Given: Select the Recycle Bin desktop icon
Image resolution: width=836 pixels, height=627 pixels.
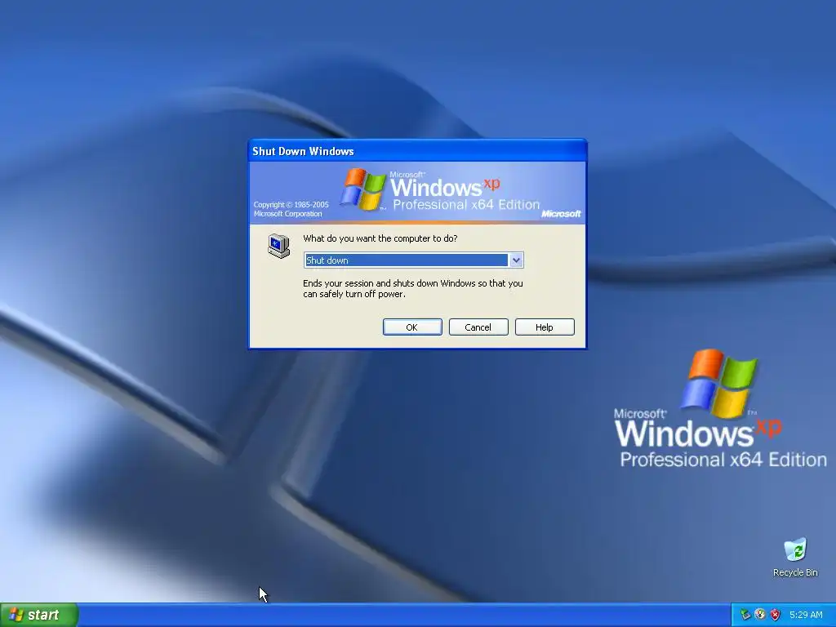Looking at the screenshot, I should 795,558.
